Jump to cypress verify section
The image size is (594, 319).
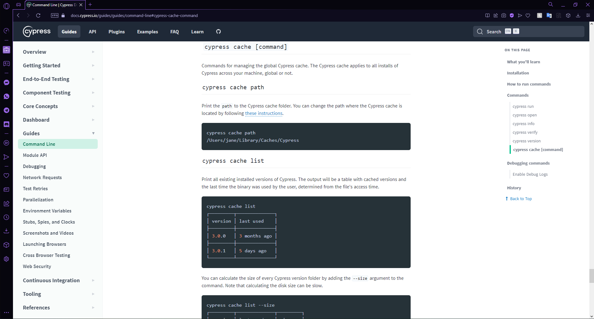click(x=525, y=132)
